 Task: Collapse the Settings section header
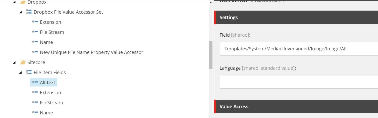coord(296,18)
